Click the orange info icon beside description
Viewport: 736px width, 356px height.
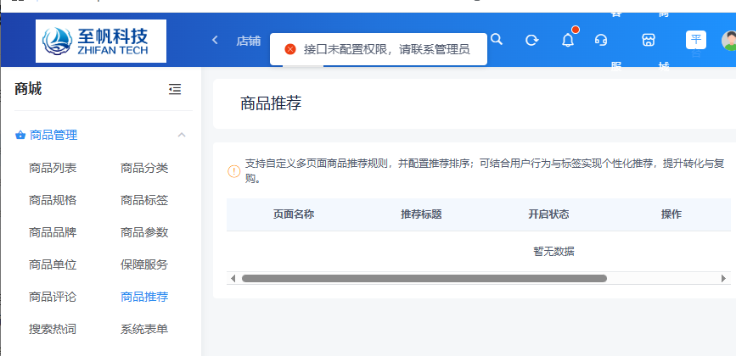(x=234, y=171)
